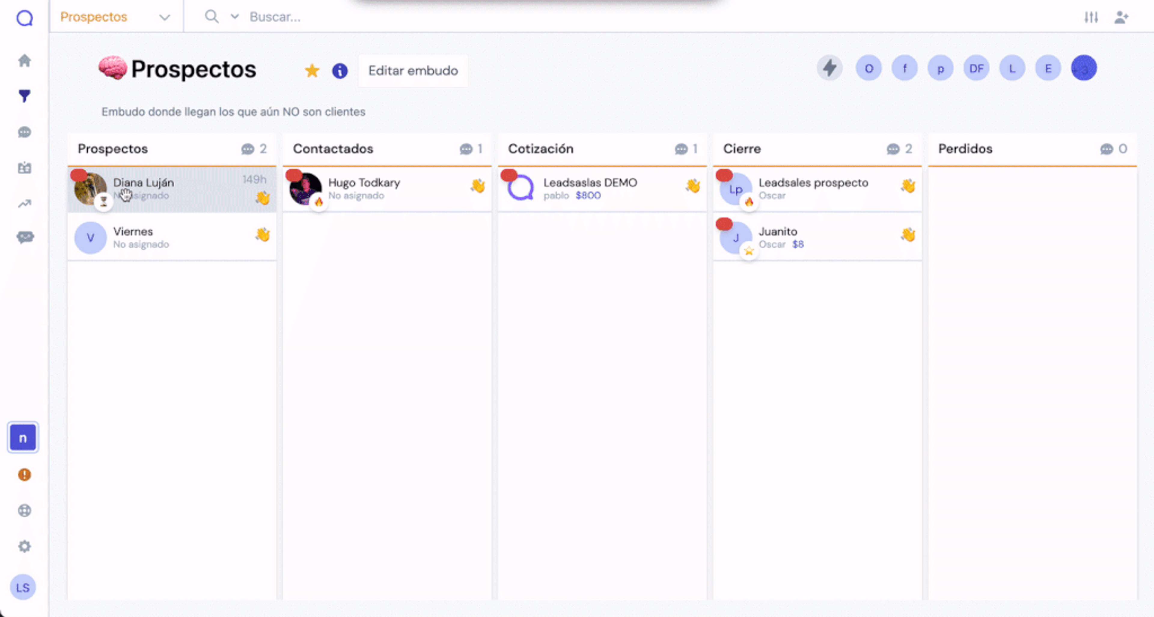Click the lightning bolt automation icon
Screen dimensions: 1154x617
pyautogui.click(x=830, y=68)
